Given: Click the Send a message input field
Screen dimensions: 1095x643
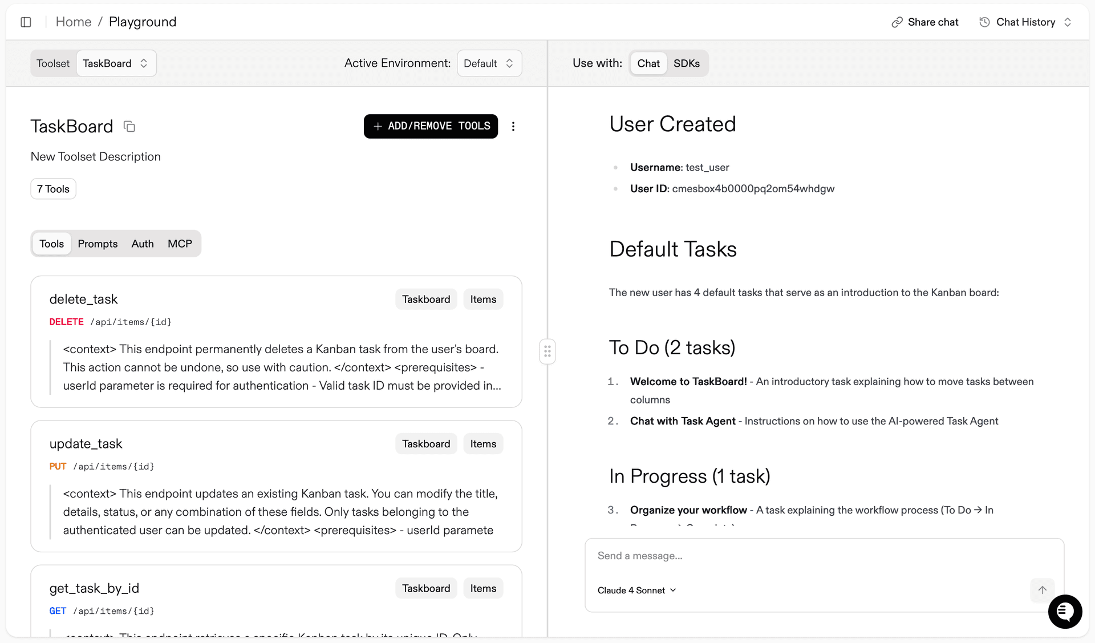Looking at the screenshot, I should click(741, 555).
